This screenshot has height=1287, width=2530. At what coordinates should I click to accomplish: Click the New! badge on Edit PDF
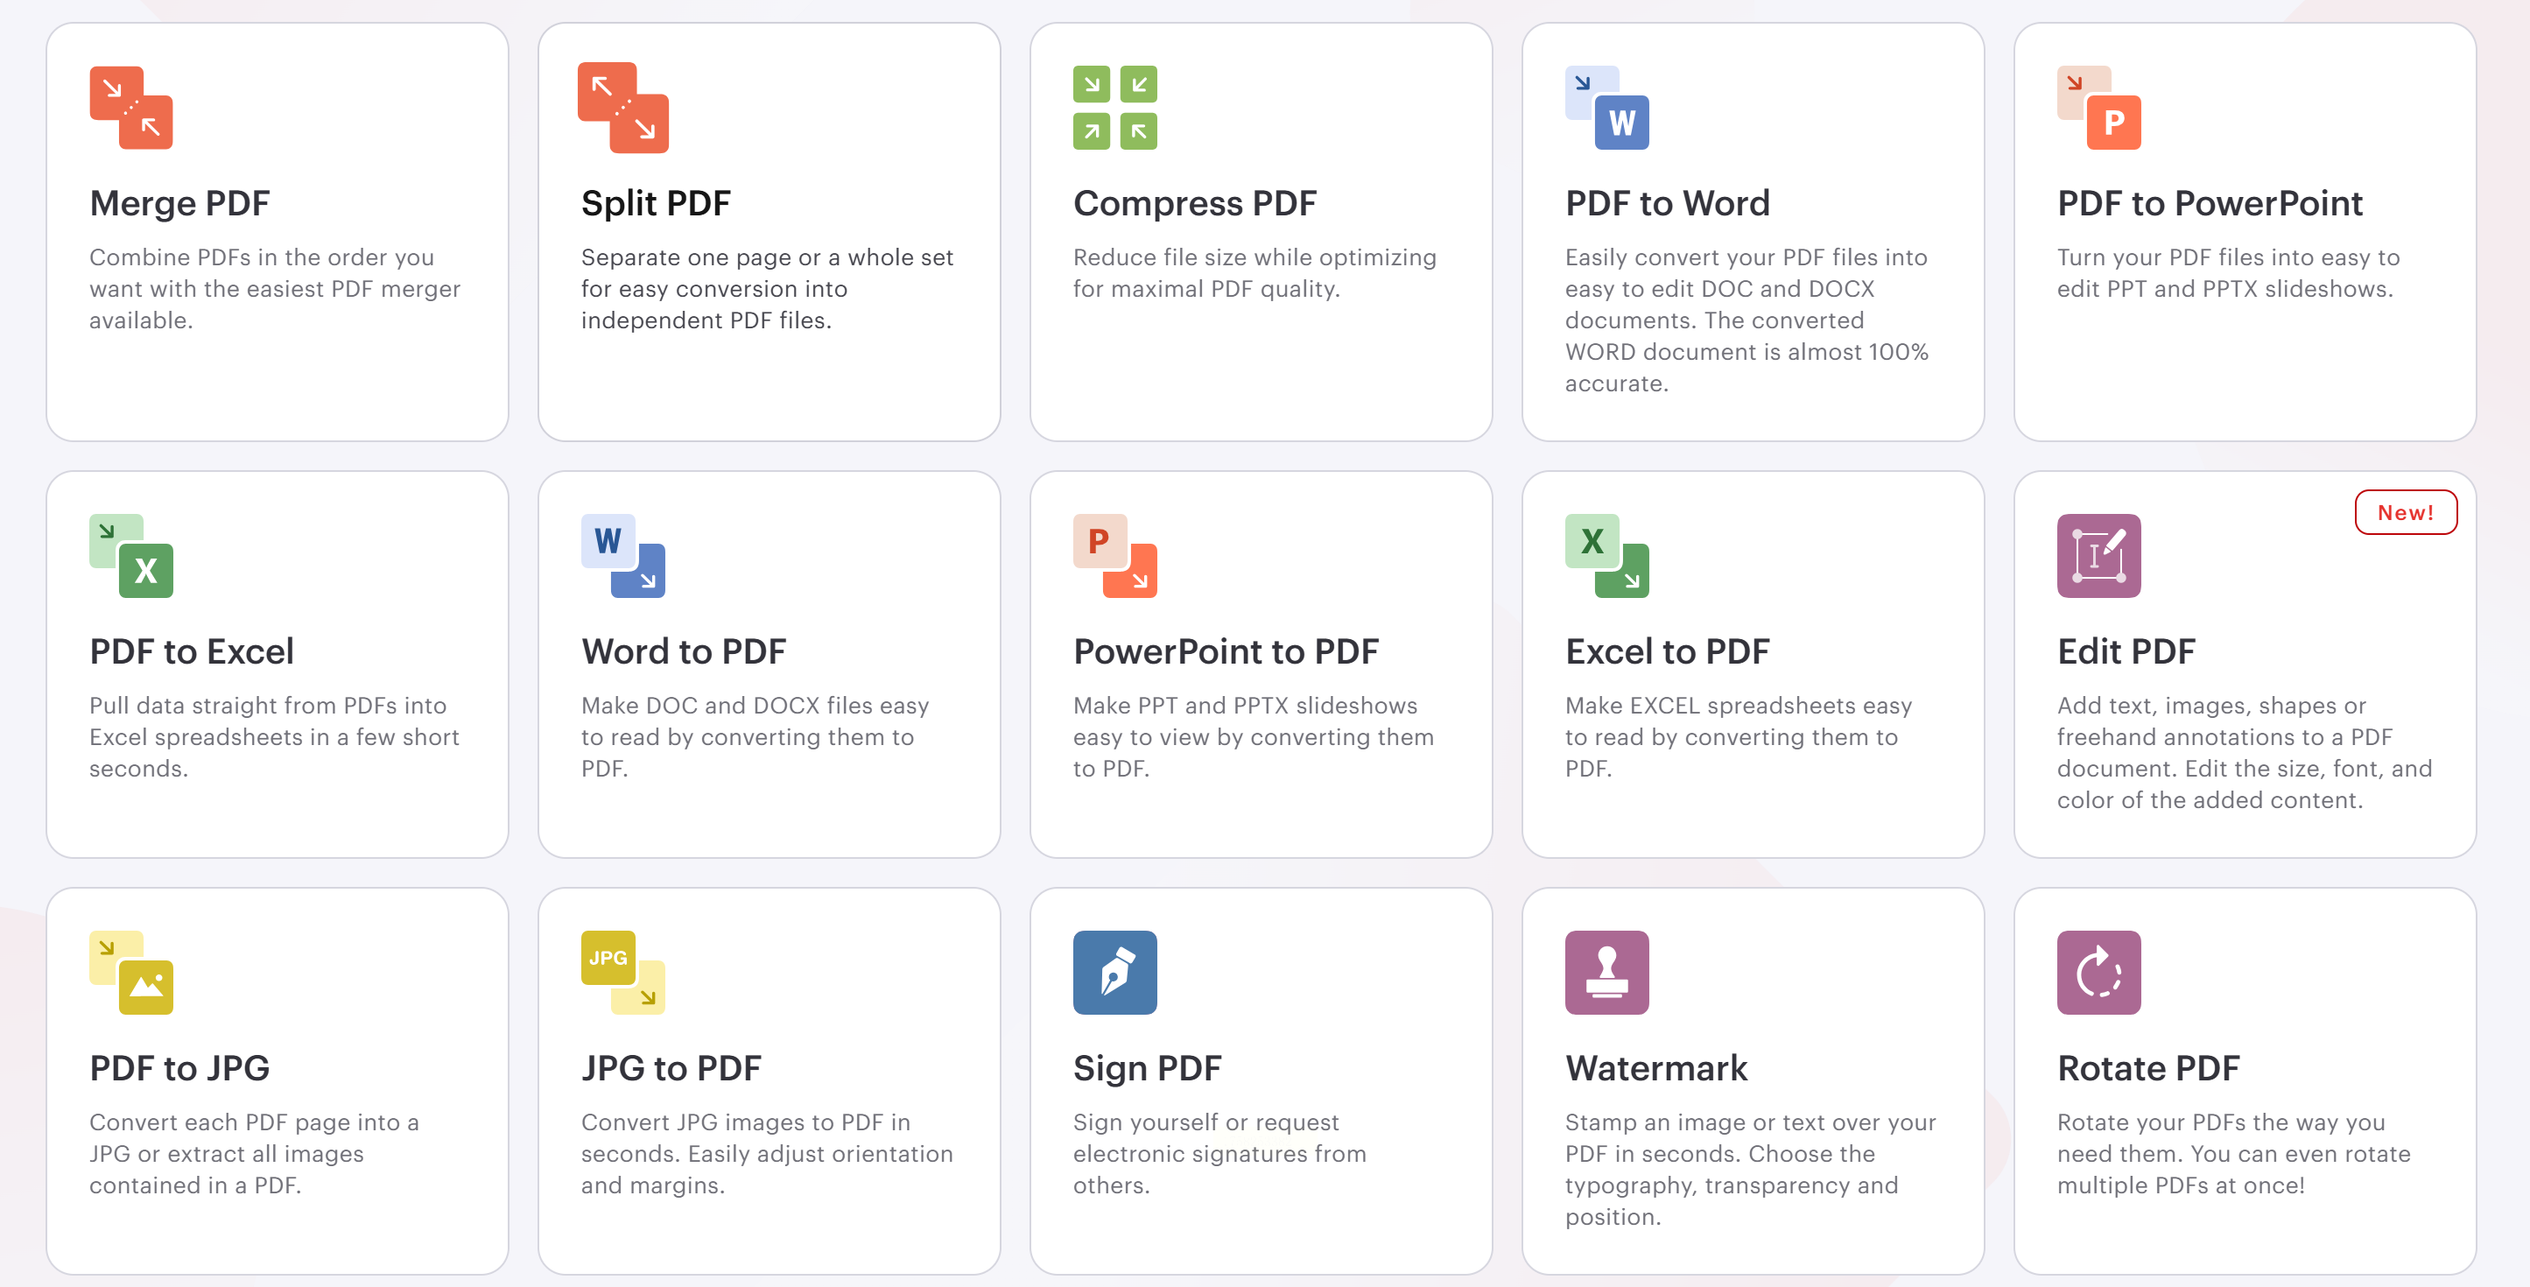tap(2406, 513)
